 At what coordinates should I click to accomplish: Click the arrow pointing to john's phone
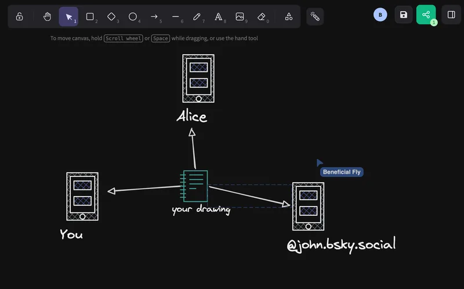[249, 196]
